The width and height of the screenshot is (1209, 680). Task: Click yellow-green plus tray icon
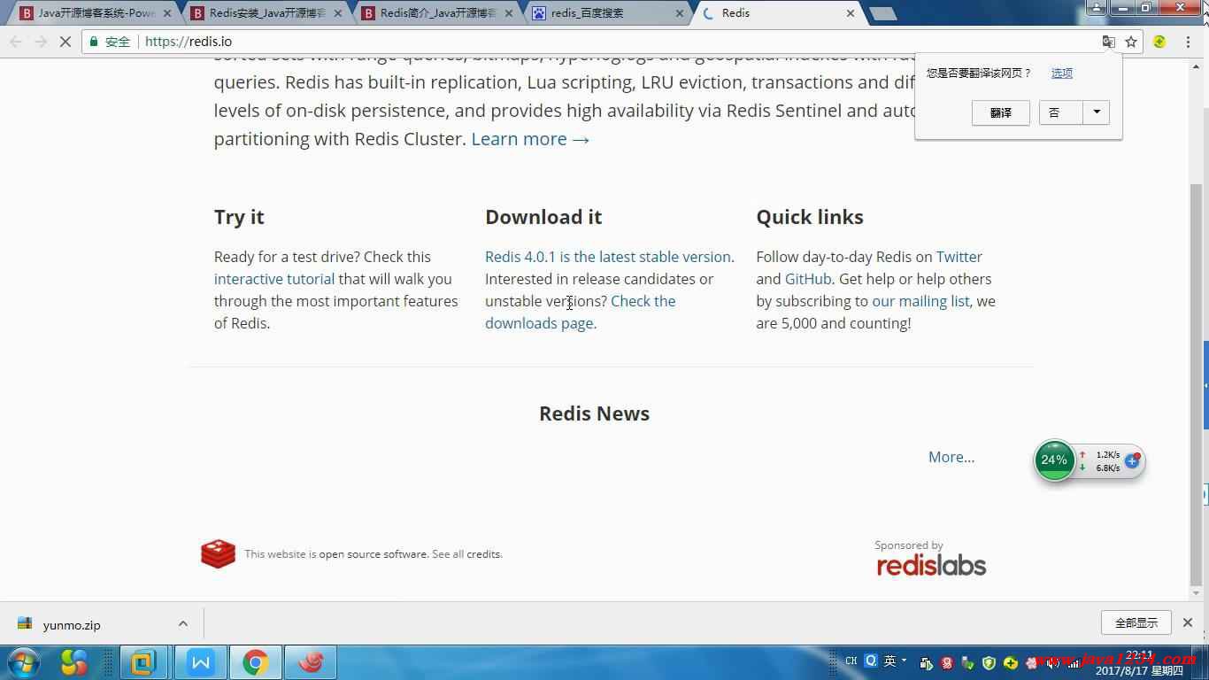pos(1011,663)
